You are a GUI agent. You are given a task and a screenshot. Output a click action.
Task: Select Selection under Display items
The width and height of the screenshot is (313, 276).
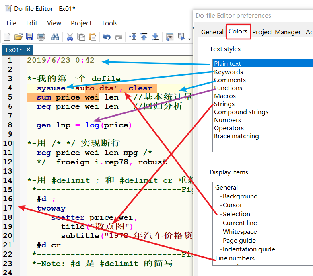[236, 214]
